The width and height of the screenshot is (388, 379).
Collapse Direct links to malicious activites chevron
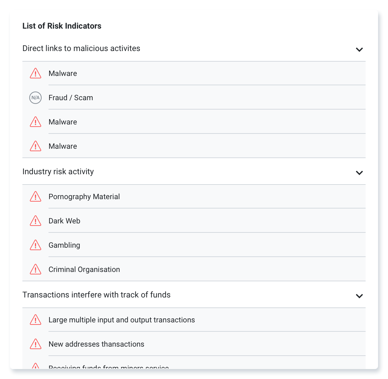359,49
